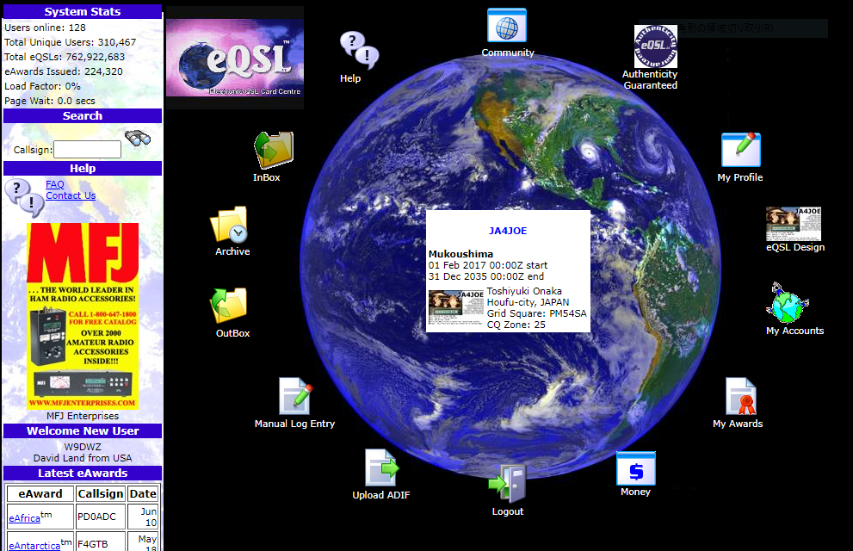Click the Load Factor: 0% stat line
The height and width of the screenshot is (551, 853).
(42, 86)
